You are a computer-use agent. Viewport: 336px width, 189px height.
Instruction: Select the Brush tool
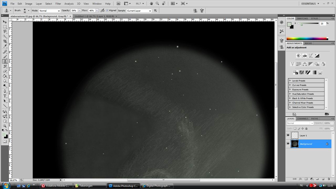(5, 57)
